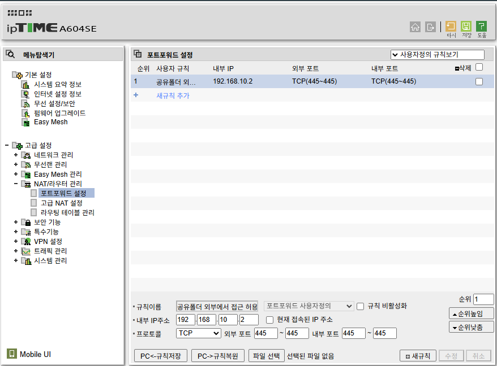
Task: Click the menu search magnifier icon
Action: 10,54
